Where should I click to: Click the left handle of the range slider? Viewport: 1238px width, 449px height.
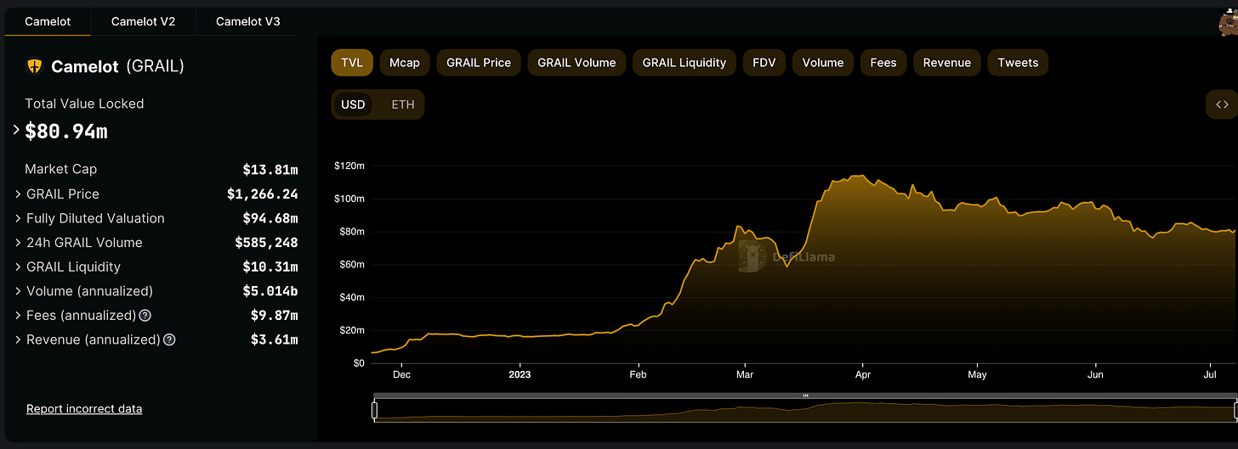point(374,411)
